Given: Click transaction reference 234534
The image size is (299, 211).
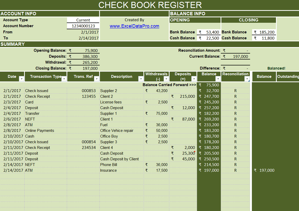Looking at the screenshot, I should pos(89,148).
